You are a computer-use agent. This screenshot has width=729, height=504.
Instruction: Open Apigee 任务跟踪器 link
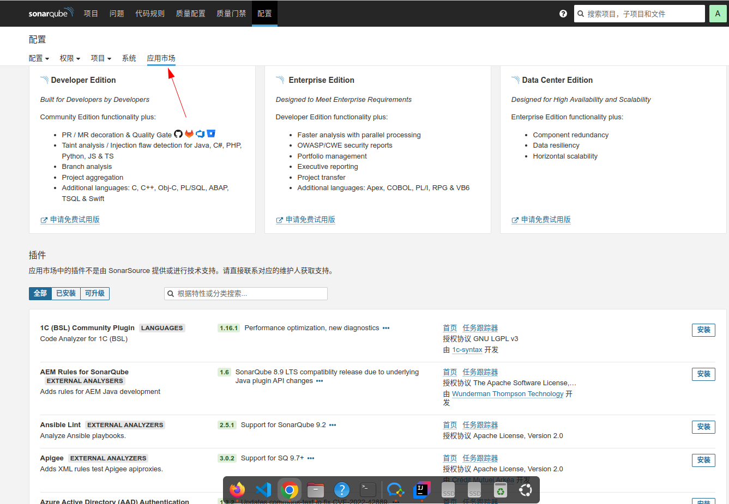pos(480,458)
